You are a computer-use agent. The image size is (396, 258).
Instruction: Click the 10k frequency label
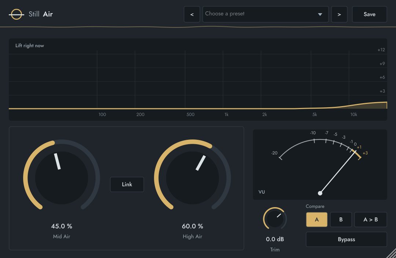point(353,115)
